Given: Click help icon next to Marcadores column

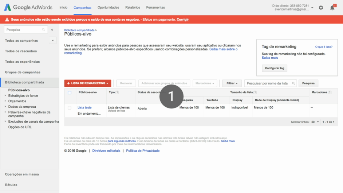Looking at the screenshot, I should (x=330, y=93).
